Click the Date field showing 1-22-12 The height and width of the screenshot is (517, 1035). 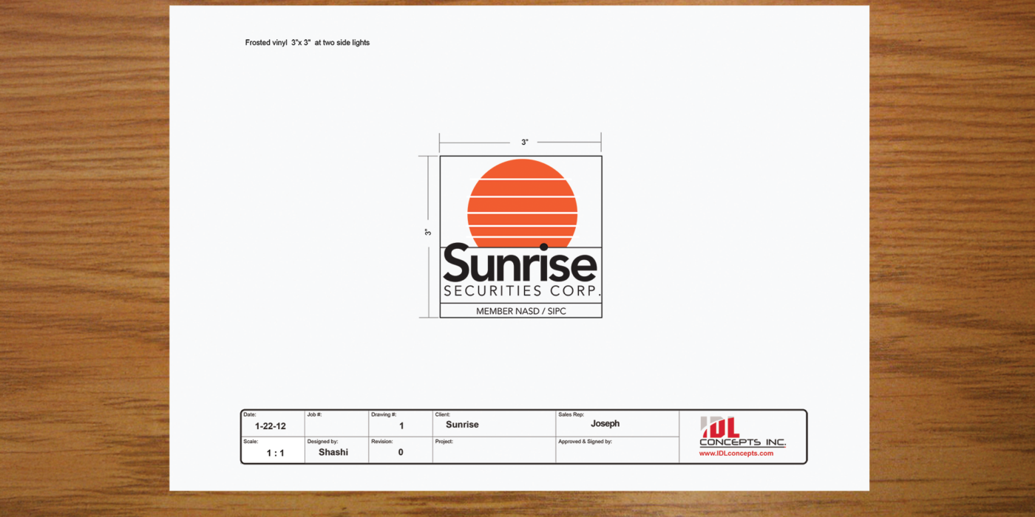271,426
